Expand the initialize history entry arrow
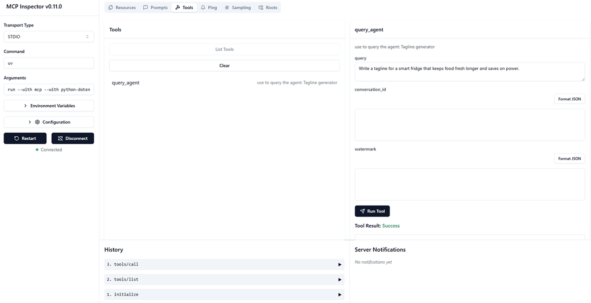 tap(340, 295)
